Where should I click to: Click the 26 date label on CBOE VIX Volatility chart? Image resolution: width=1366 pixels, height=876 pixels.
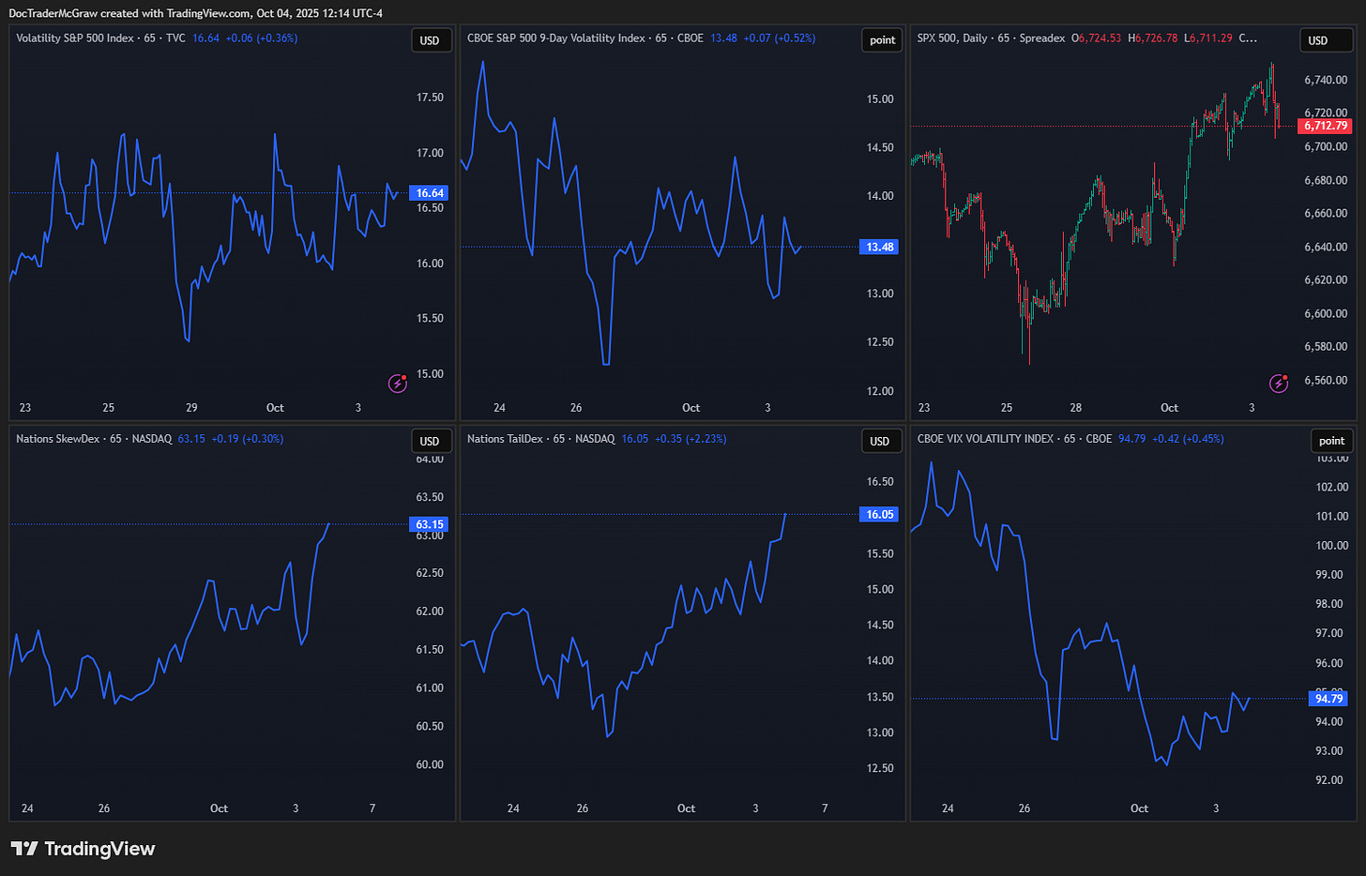[1024, 808]
